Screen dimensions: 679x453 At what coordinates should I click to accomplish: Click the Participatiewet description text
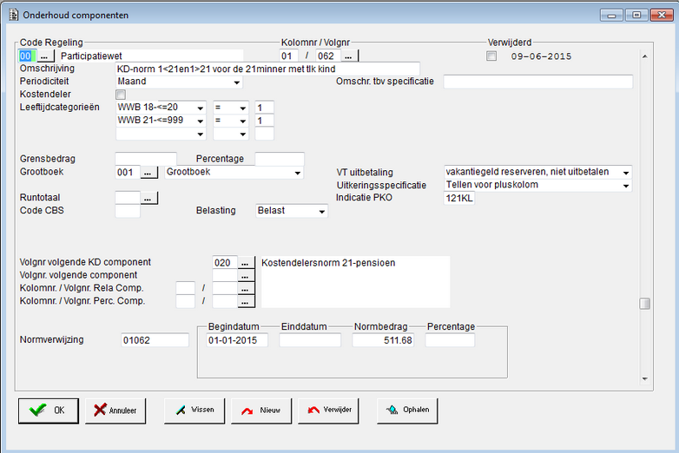91,56
